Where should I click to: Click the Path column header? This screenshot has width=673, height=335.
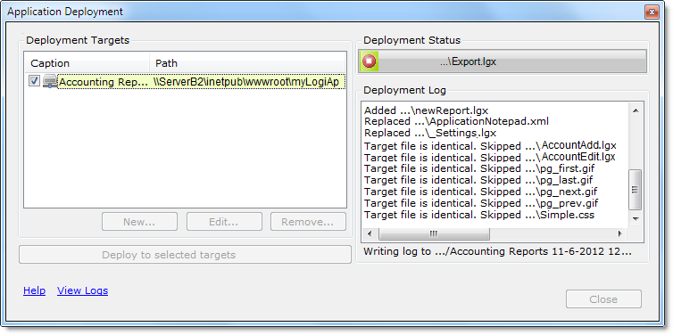coord(247,63)
